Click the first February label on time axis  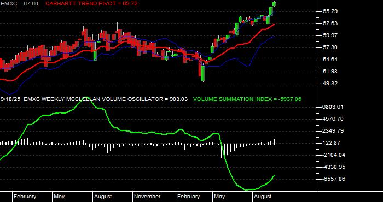coord(25,197)
